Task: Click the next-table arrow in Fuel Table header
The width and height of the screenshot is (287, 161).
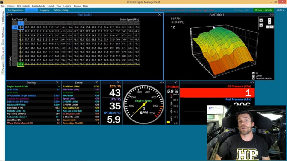Action: 11,15
